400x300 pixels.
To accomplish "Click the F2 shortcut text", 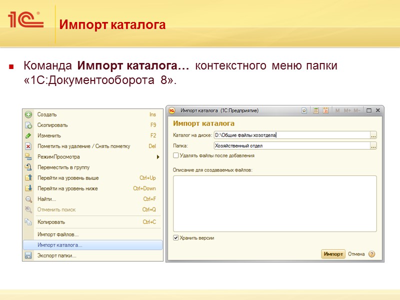I will click(153, 135).
